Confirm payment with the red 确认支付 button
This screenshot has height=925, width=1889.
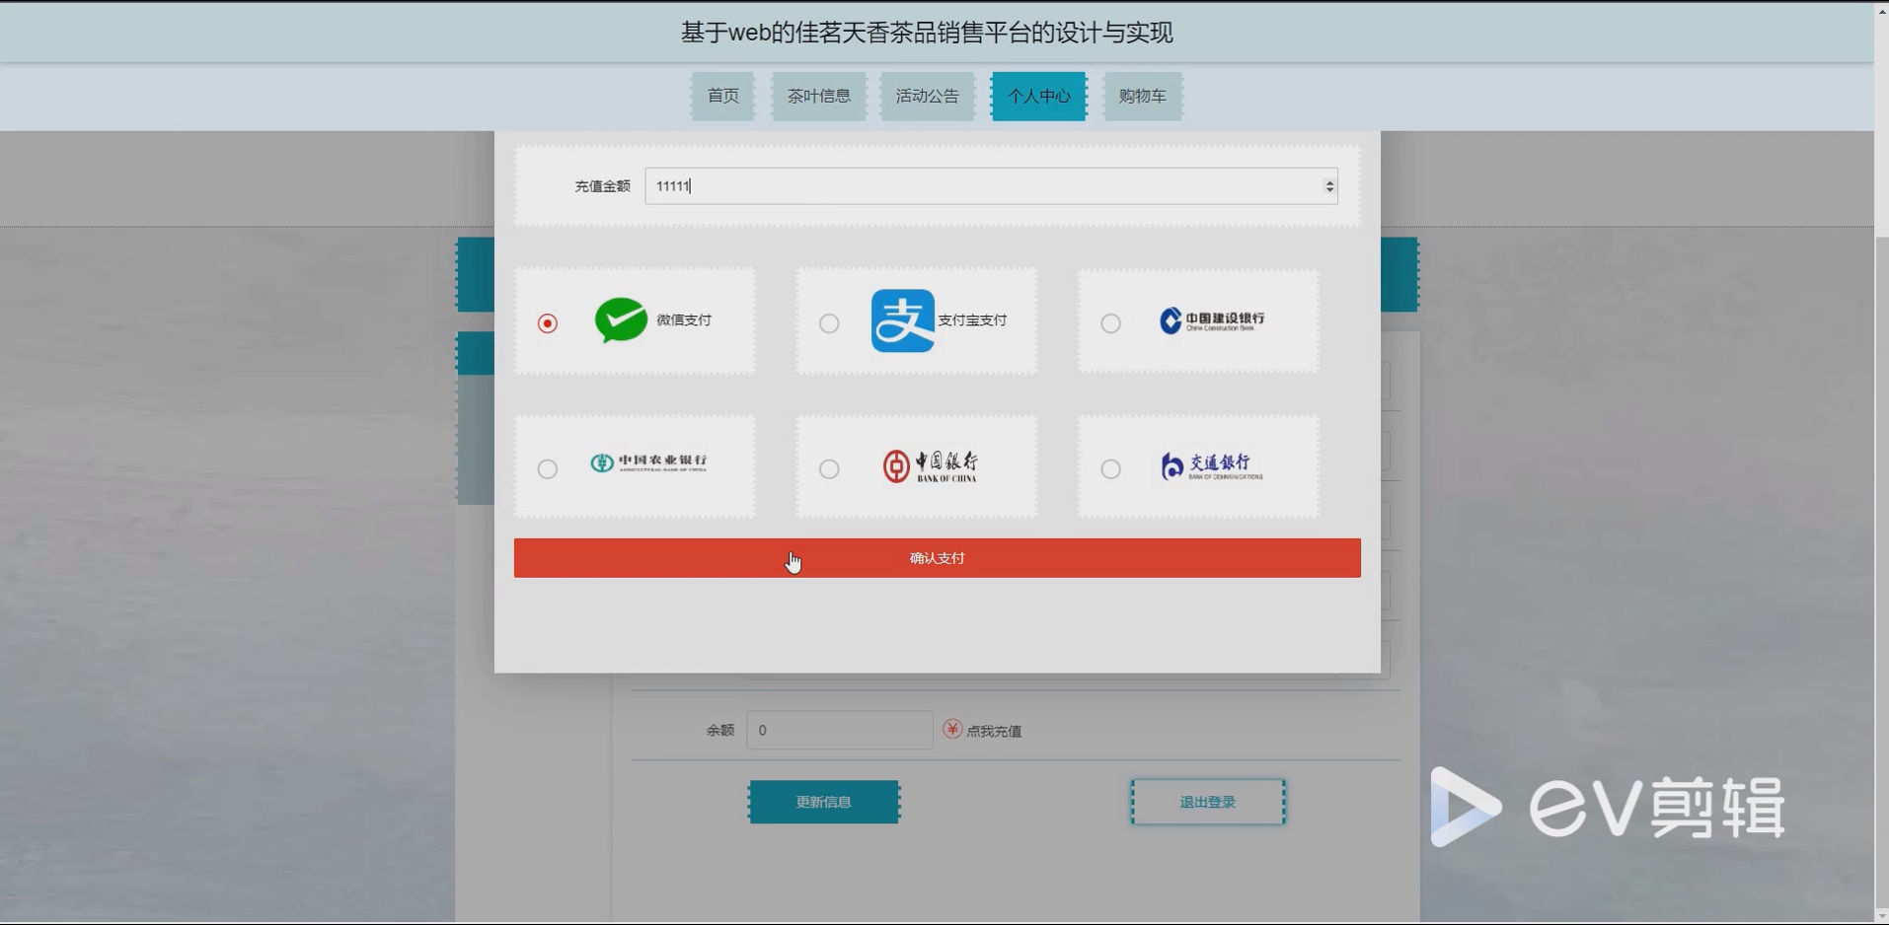pyautogui.click(x=937, y=558)
